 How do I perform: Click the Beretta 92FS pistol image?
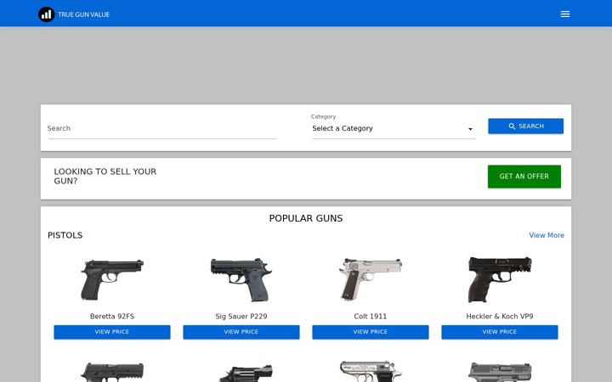tap(112, 279)
